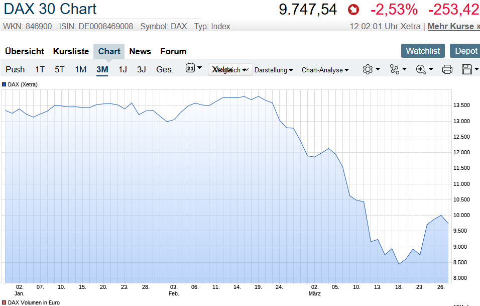The height and width of the screenshot is (306, 480).
Task: Add to Watchlist button
Action: pyautogui.click(x=423, y=51)
